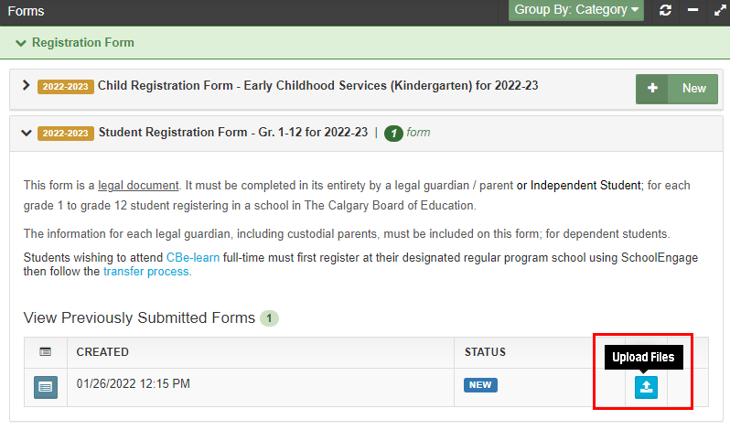Click the green '1' form count badge

pos(393,133)
